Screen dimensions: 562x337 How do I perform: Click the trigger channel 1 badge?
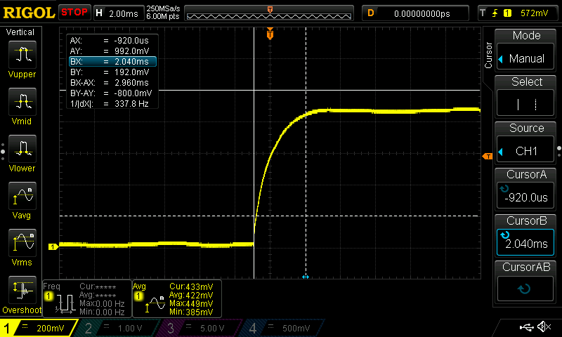coord(507,13)
